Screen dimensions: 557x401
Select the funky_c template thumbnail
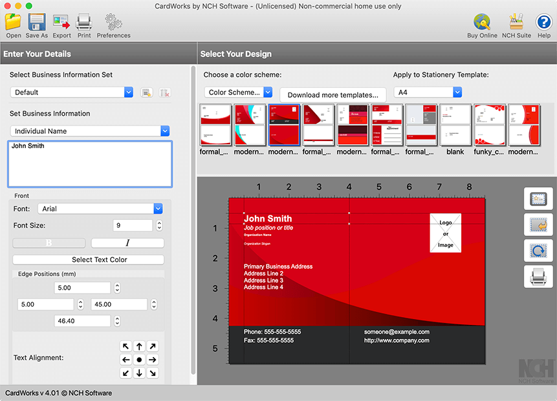pyautogui.click(x=490, y=125)
